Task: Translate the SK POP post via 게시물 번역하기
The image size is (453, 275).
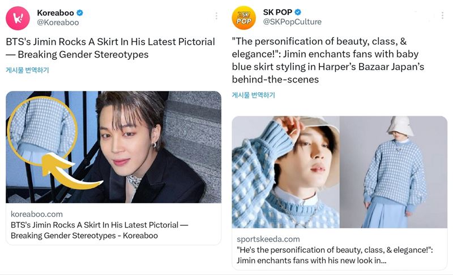Action: tap(253, 95)
